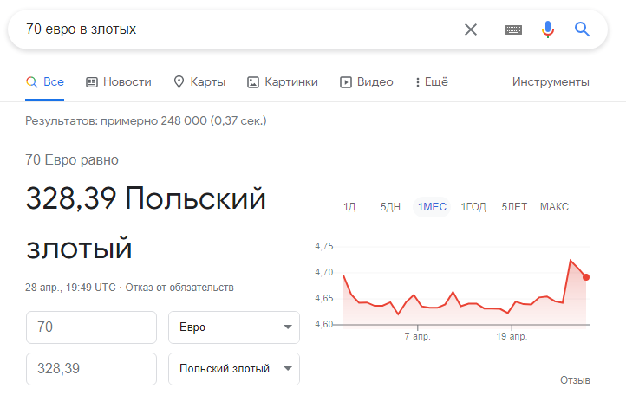This screenshot has width=626, height=408.
Task: Switch chart to 5ЛЕТ range
Action: click(x=514, y=207)
